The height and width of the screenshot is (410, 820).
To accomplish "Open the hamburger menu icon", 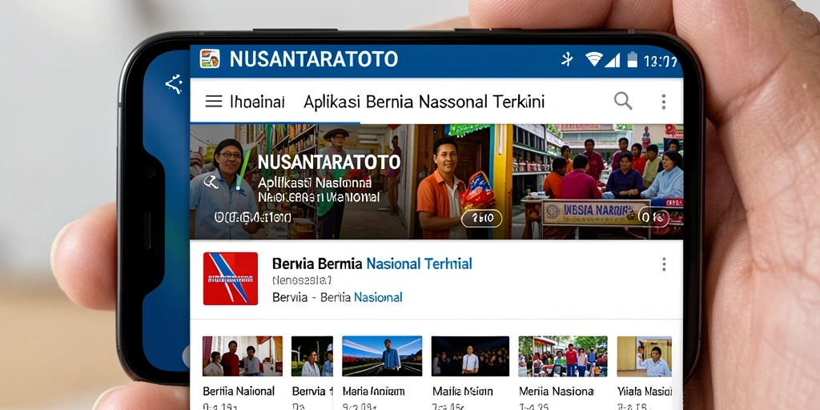I will tap(213, 101).
